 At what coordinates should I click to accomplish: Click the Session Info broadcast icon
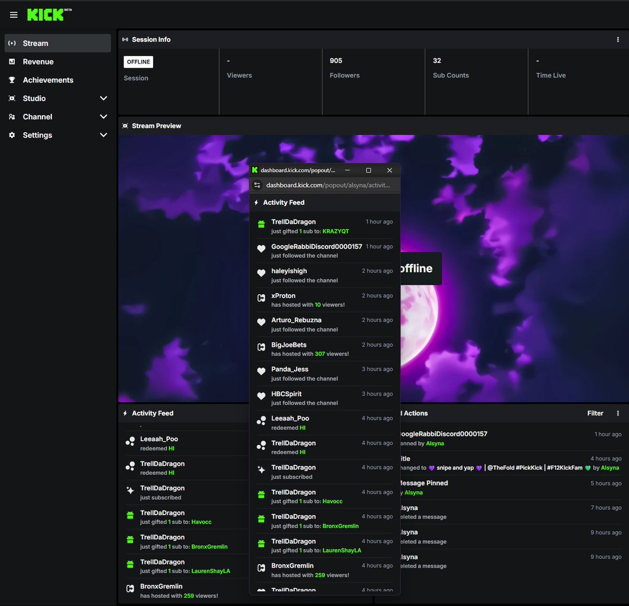tap(125, 39)
